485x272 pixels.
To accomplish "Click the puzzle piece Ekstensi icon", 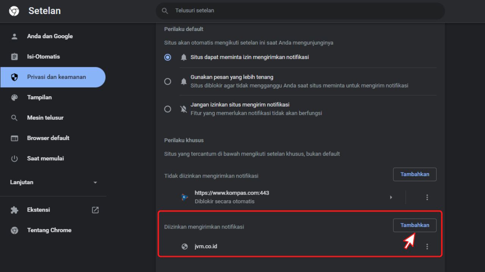I will click(14, 210).
